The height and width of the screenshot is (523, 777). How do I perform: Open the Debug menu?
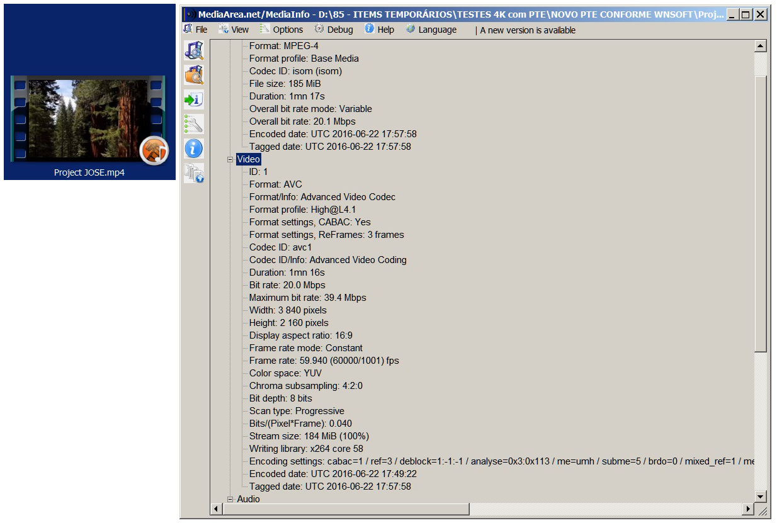tap(334, 30)
